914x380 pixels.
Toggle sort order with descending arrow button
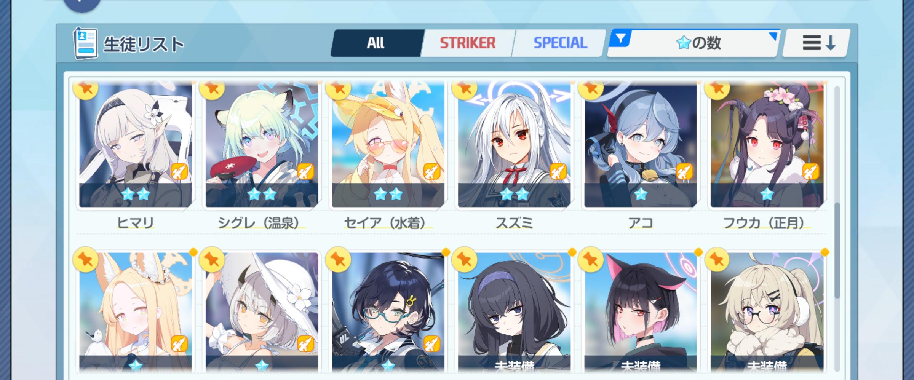point(817,43)
